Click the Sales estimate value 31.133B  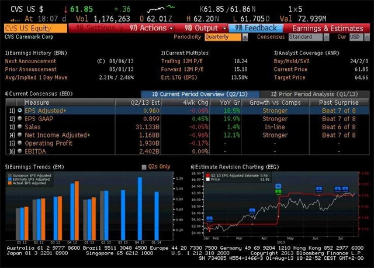147,127
